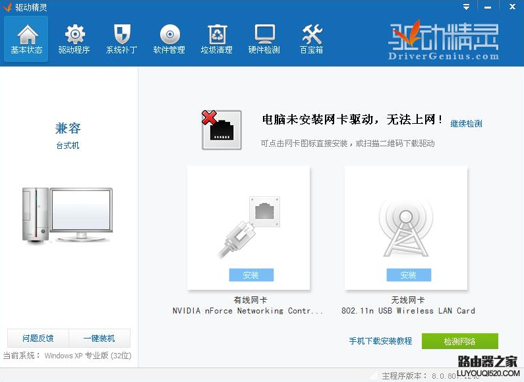524x382 pixels.
Task: Open the title bar dropdown menu arrow
Action: pos(466,7)
